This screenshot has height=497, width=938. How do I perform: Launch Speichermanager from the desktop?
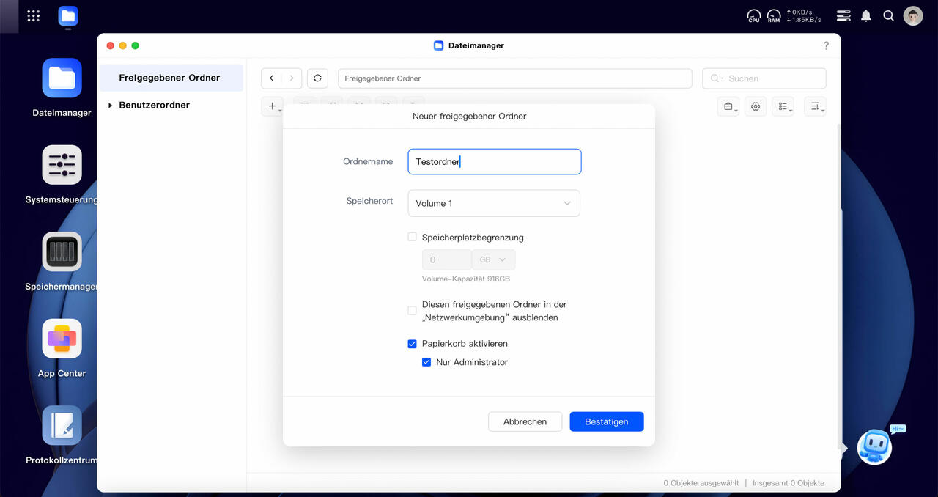pos(62,252)
